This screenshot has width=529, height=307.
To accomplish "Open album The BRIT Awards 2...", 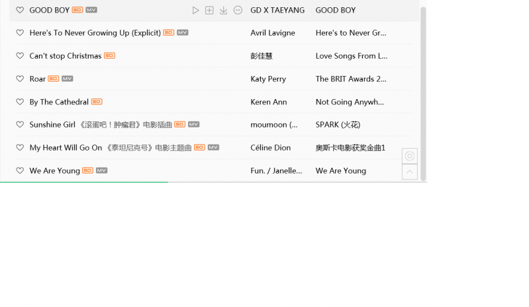I will 351,79.
